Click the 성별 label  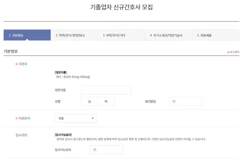coord(58,102)
